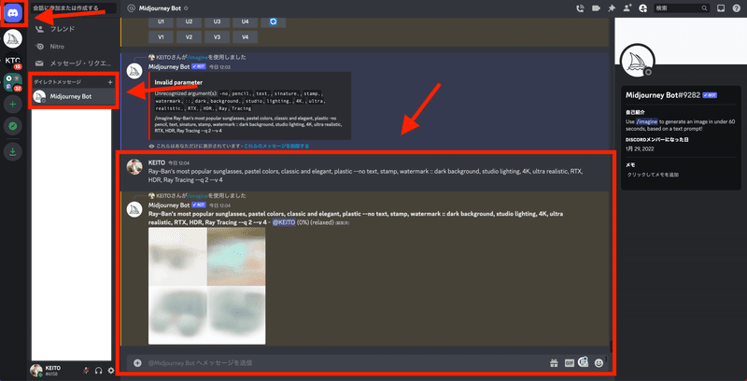Click the U3 upscale button
Screen dimensions: 747x381
(x=218, y=21)
